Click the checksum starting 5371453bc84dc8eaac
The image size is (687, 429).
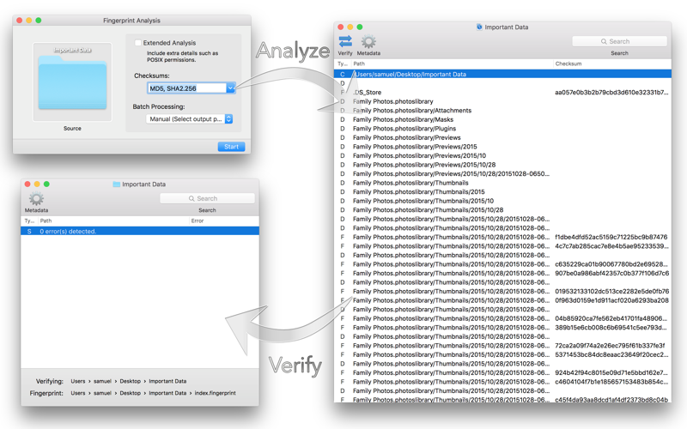coord(611,354)
